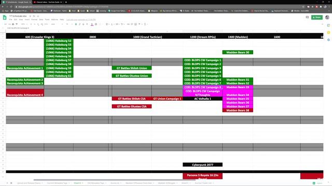Viewport: 332px width, 186px height.
Task: Open the Tasks side panel icon
Action: 328,40
